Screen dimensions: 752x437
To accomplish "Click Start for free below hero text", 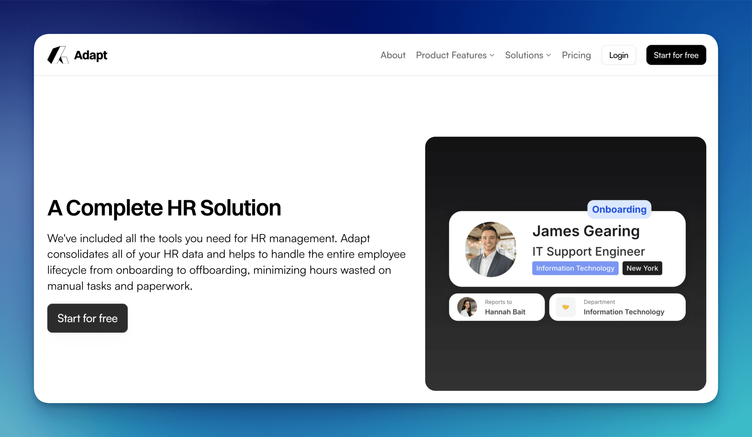I will tap(88, 318).
